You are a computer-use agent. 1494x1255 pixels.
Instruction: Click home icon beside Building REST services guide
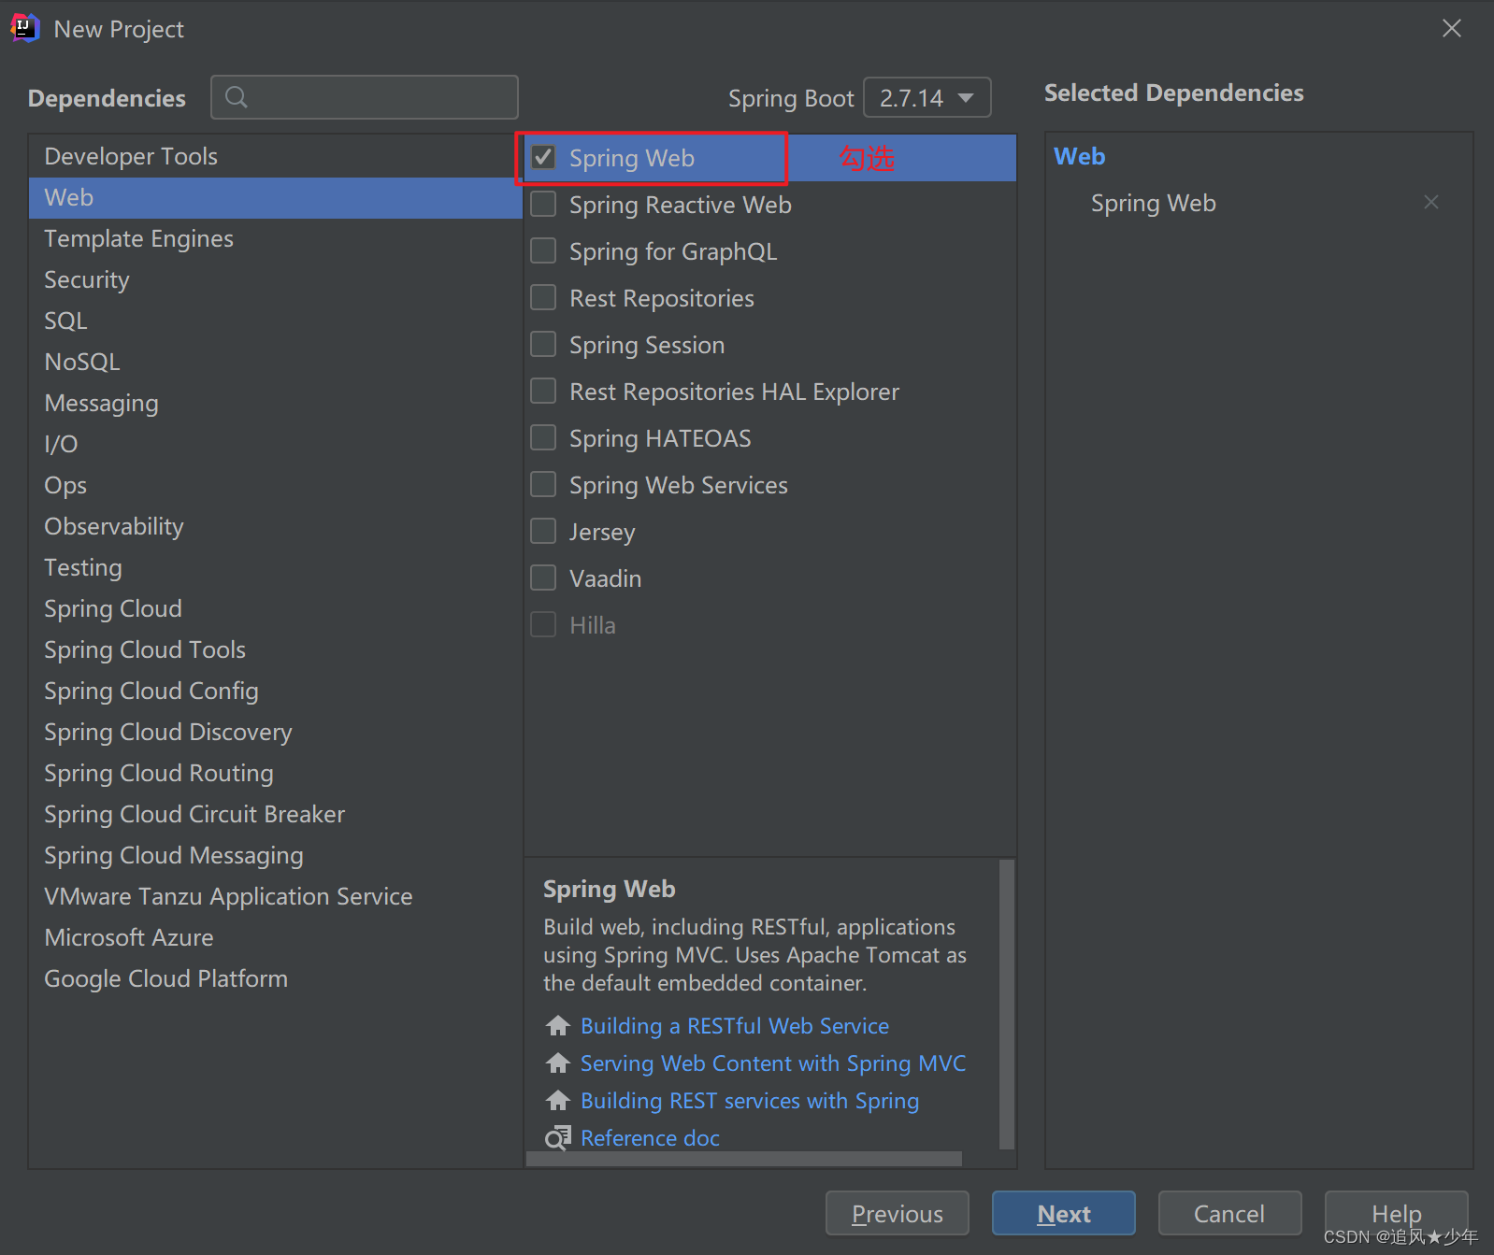click(558, 1101)
